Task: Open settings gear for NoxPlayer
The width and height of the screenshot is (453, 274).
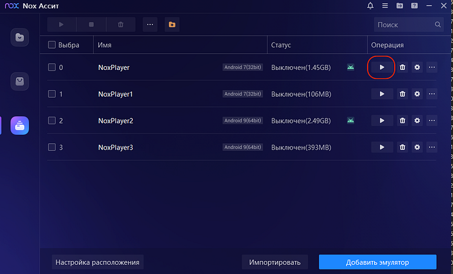Action: [x=417, y=67]
